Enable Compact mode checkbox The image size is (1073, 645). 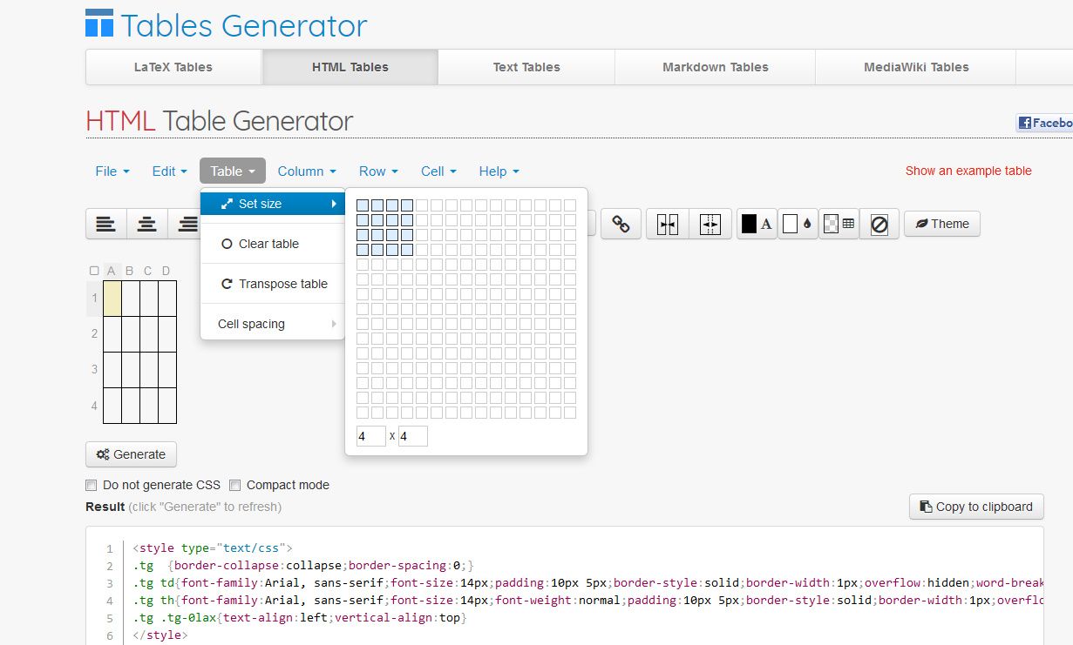[234, 485]
